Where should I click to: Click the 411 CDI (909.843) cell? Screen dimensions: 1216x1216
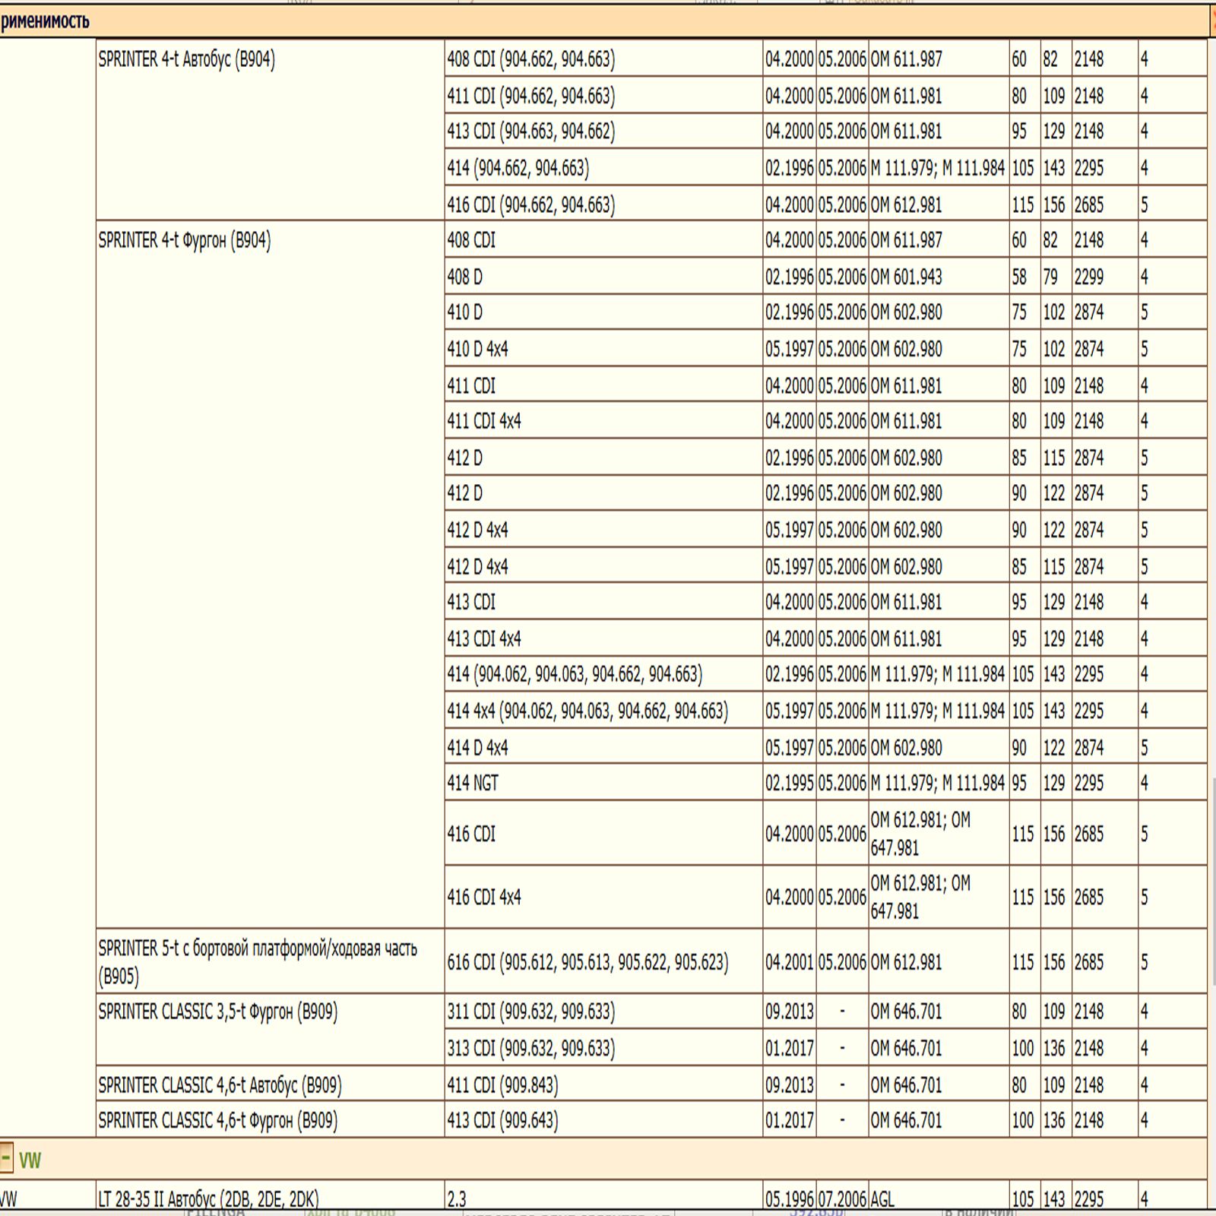[x=502, y=1085]
